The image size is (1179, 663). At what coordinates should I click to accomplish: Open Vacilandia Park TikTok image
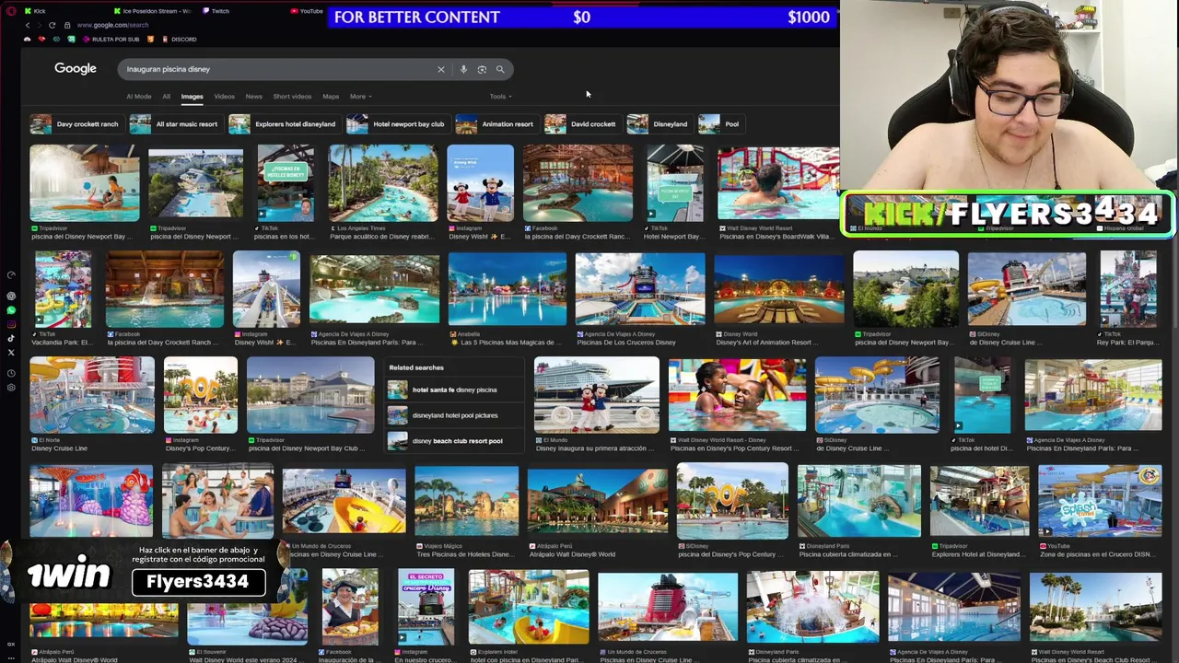point(63,290)
